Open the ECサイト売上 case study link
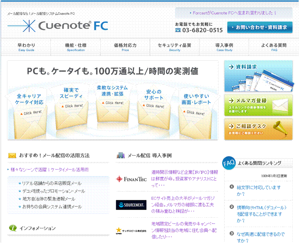299x243 pixels. coord(183,205)
